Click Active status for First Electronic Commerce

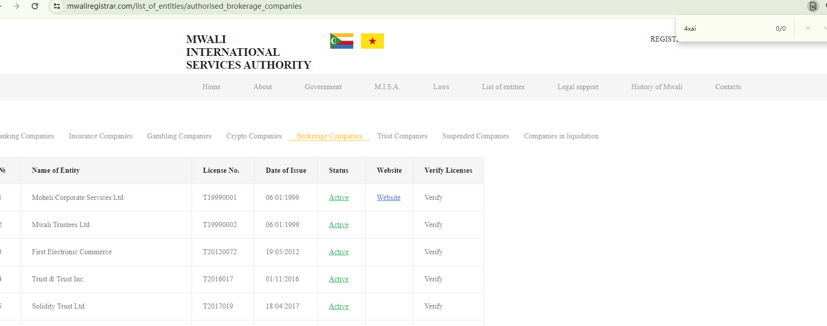click(338, 252)
